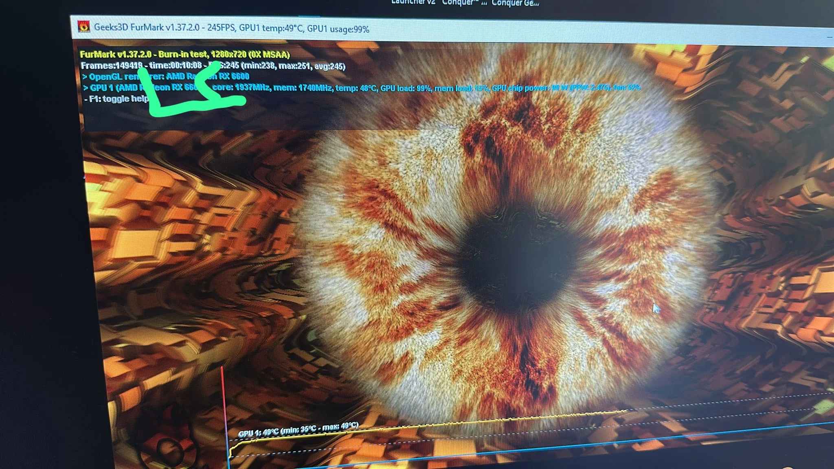Click the FurMark flame icon in title bar
The image size is (834, 469).
pos(84,27)
